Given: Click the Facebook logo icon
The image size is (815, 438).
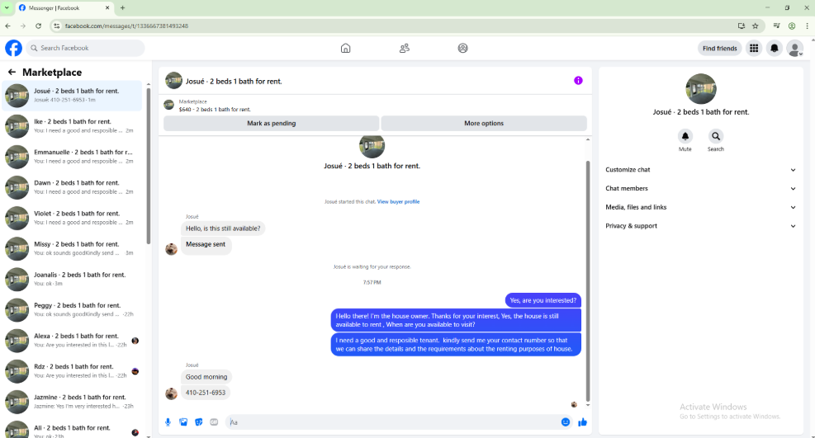Looking at the screenshot, I should [x=13, y=48].
